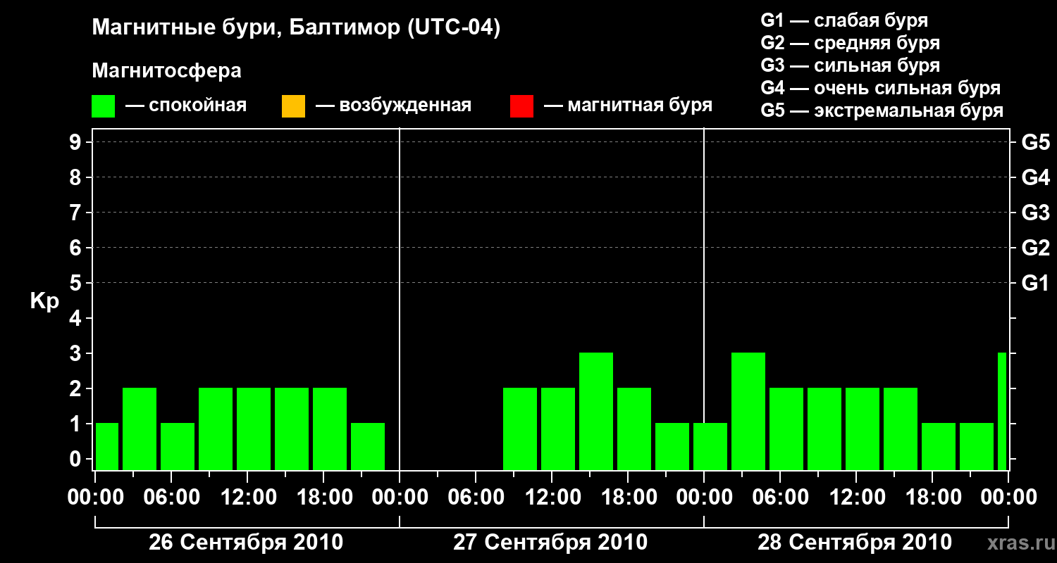Screen dimensions: 1057x563
Task: Click the 18:00 time label of 27 September
Action: click(x=628, y=498)
